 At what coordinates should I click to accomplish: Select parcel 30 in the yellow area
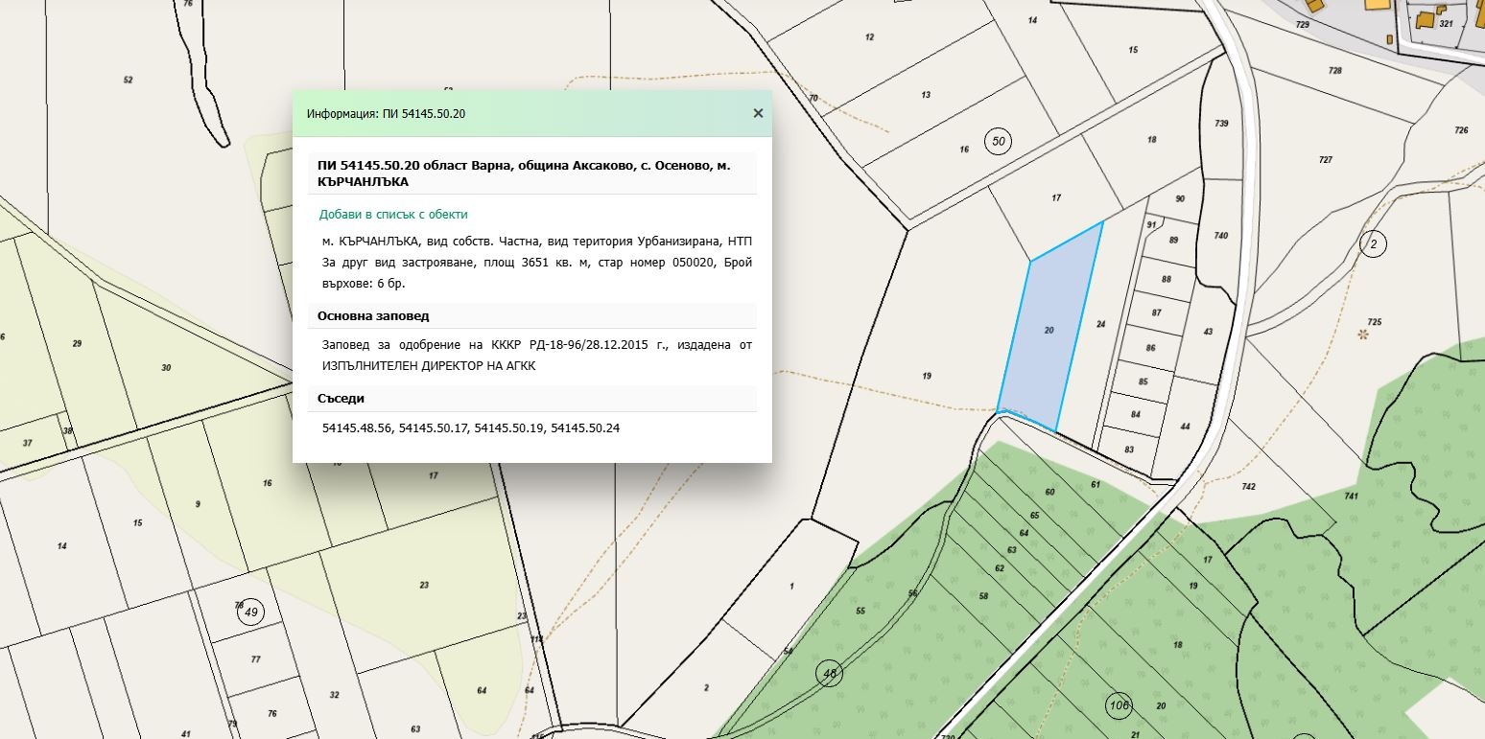(166, 368)
